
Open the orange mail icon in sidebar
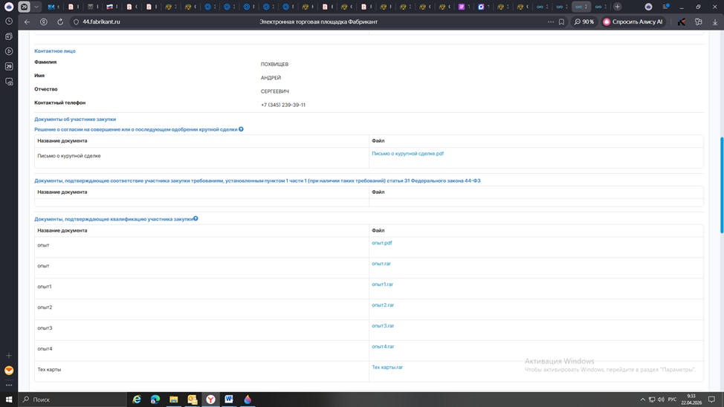click(9, 371)
